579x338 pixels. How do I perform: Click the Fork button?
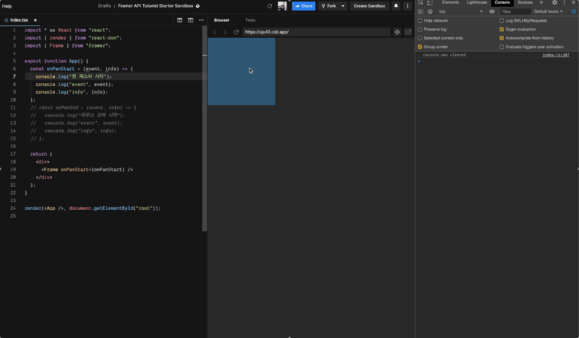click(x=328, y=6)
